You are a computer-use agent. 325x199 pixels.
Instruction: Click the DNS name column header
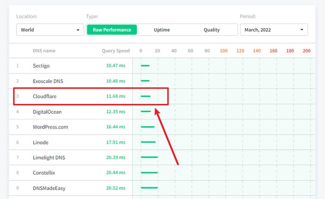pyautogui.click(x=44, y=51)
